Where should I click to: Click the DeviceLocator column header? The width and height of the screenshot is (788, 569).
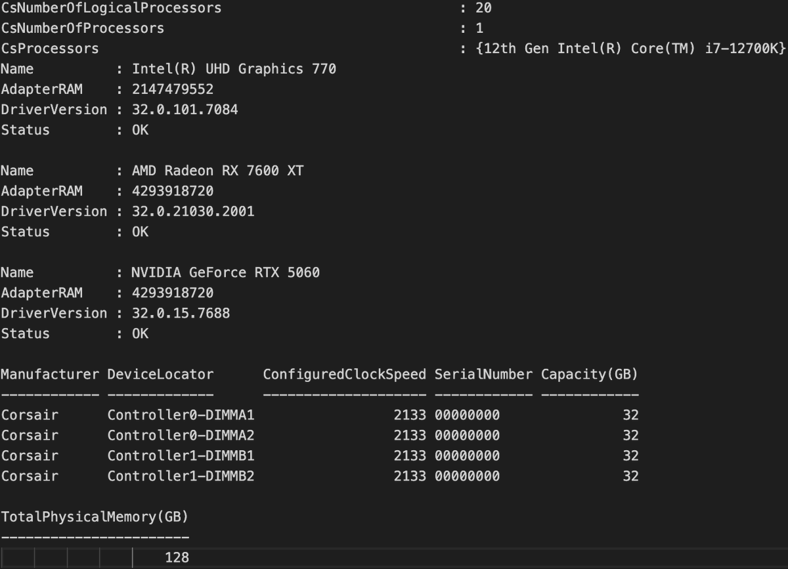tap(161, 375)
